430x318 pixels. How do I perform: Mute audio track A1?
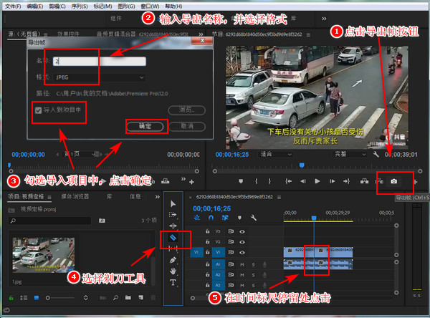tap(242, 264)
